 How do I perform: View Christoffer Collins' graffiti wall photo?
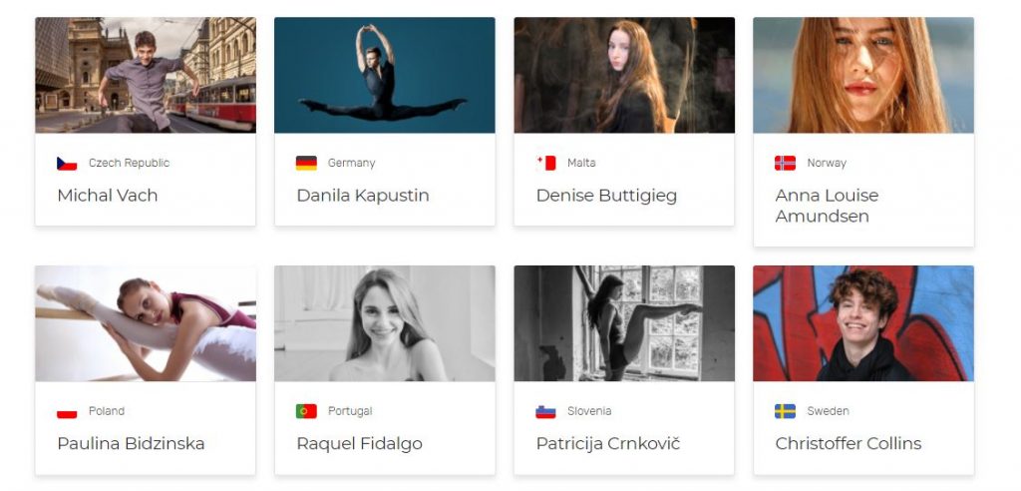pyautogui.click(x=863, y=323)
